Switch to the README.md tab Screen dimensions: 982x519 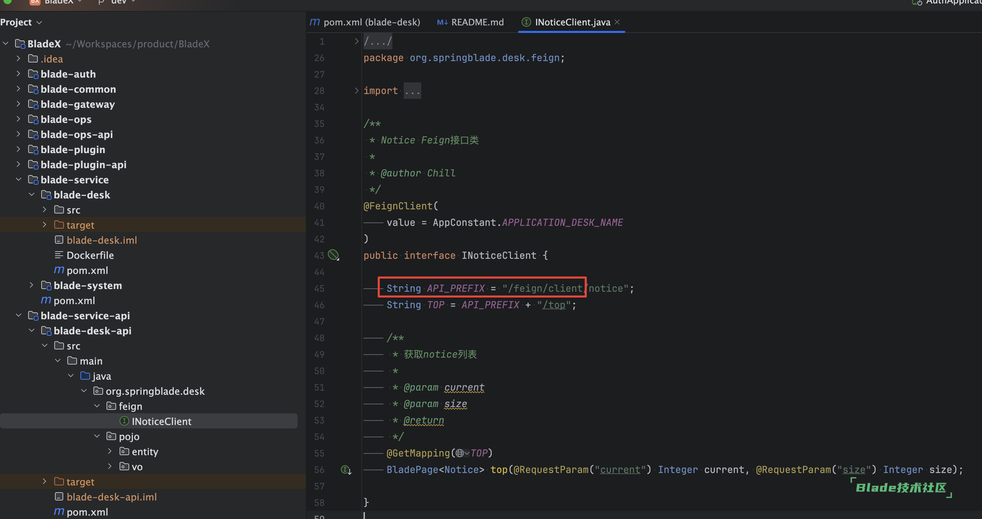tap(470, 22)
